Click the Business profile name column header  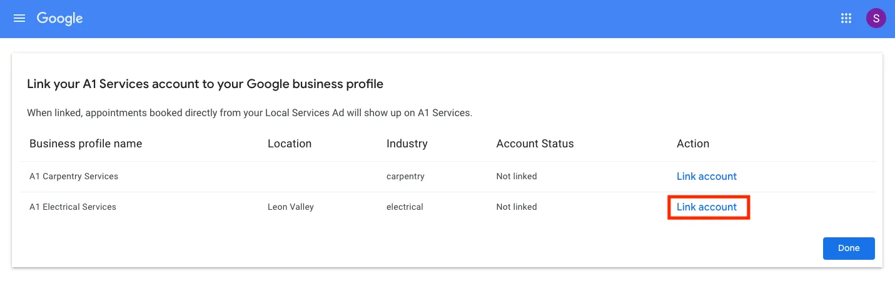coord(86,144)
